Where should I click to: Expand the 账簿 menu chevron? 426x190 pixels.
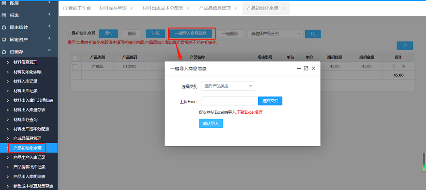[x=49, y=2]
